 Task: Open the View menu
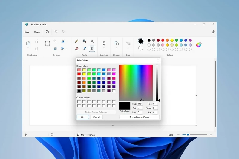37,32
